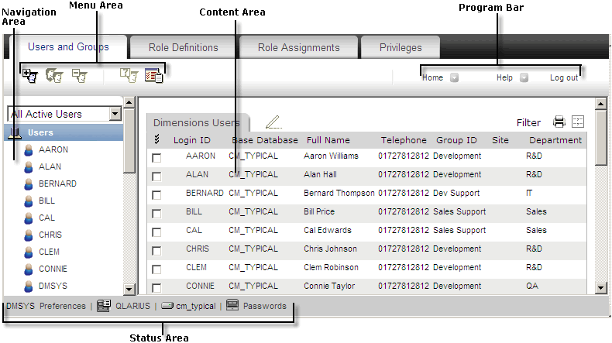Tick the checkbox for the AARON row
Screen dimensions: 612x343
(x=157, y=157)
